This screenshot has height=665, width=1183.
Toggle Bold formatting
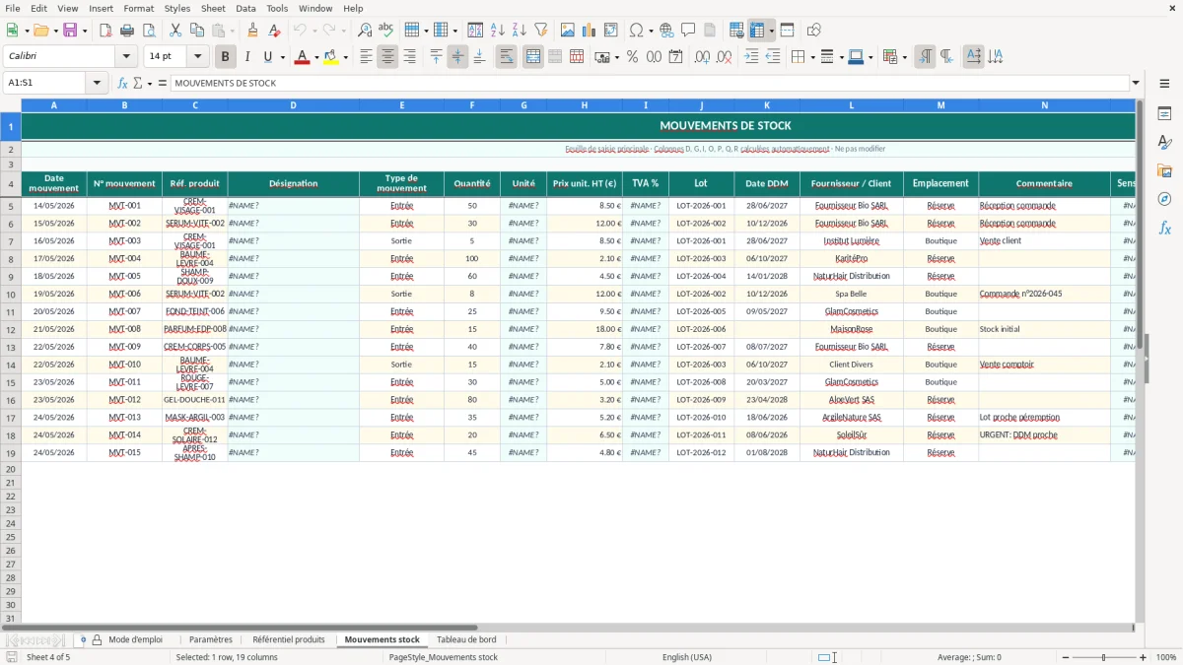pyautogui.click(x=226, y=57)
